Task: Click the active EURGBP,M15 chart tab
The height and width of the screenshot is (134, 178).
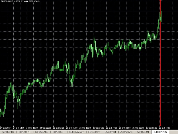Action: pos(160,132)
